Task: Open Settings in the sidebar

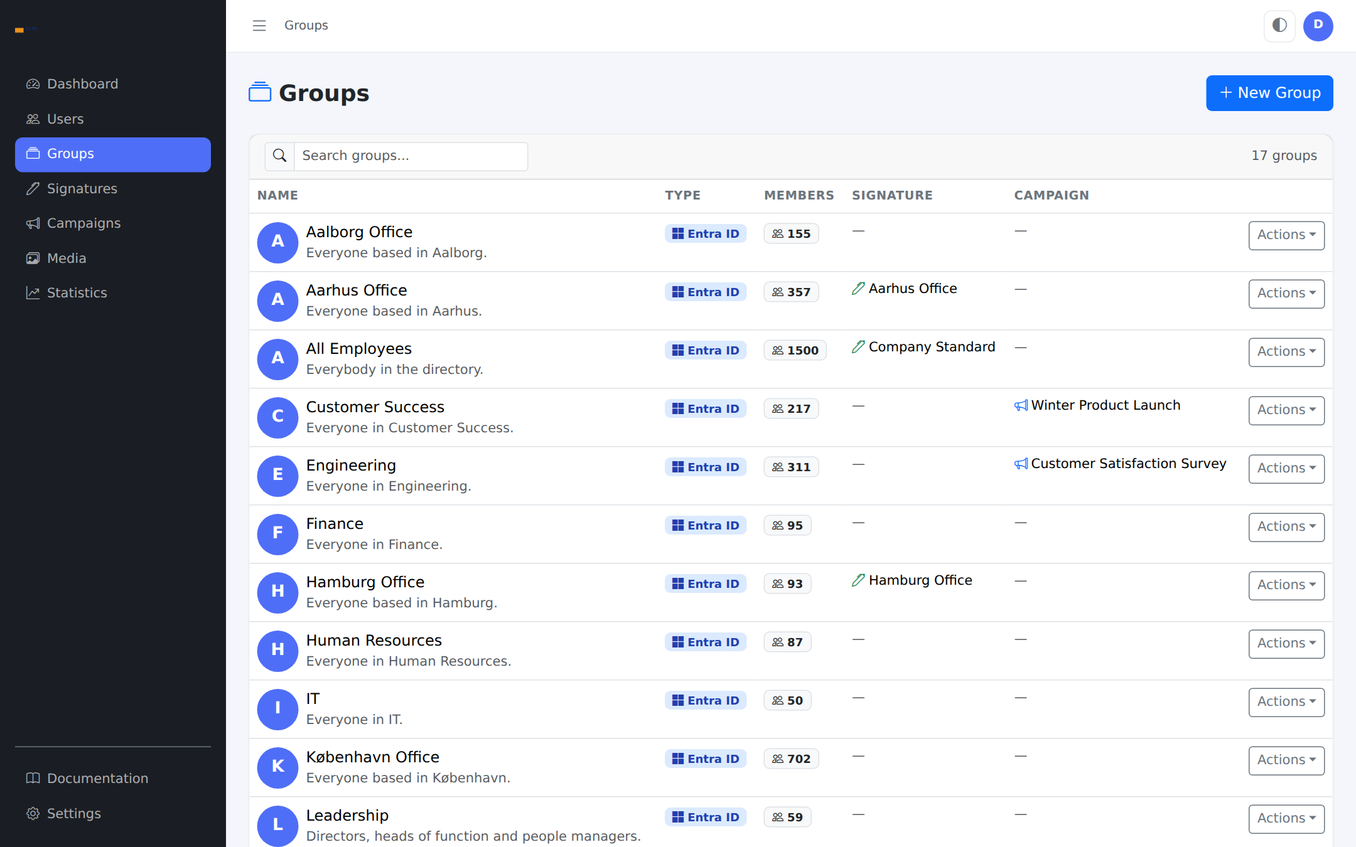Action: pyautogui.click(x=113, y=814)
